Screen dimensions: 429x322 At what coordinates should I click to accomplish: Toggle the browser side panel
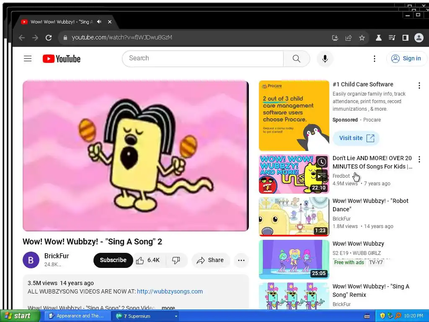[x=405, y=38]
